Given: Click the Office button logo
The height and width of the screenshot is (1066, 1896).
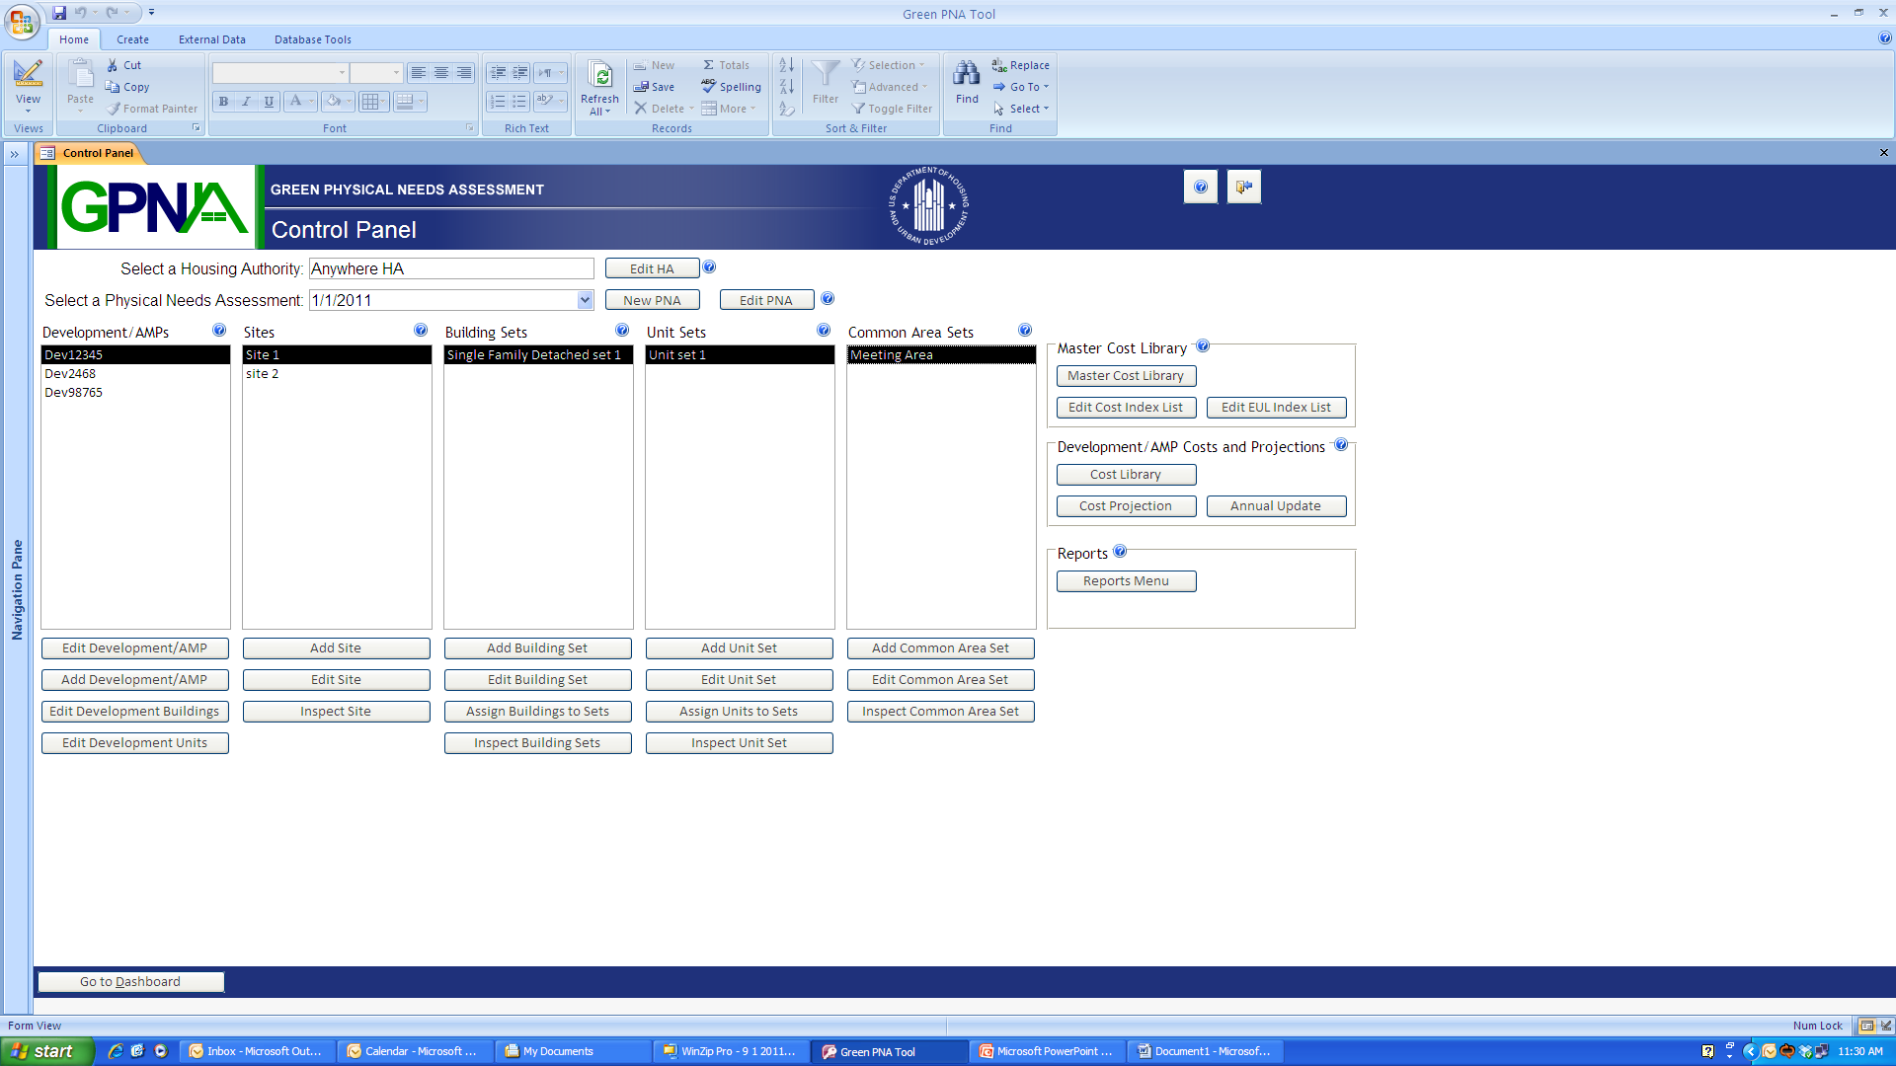Looking at the screenshot, I should (x=22, y=21).
